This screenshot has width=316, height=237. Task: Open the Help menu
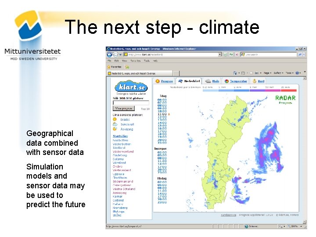click(155, 61)
